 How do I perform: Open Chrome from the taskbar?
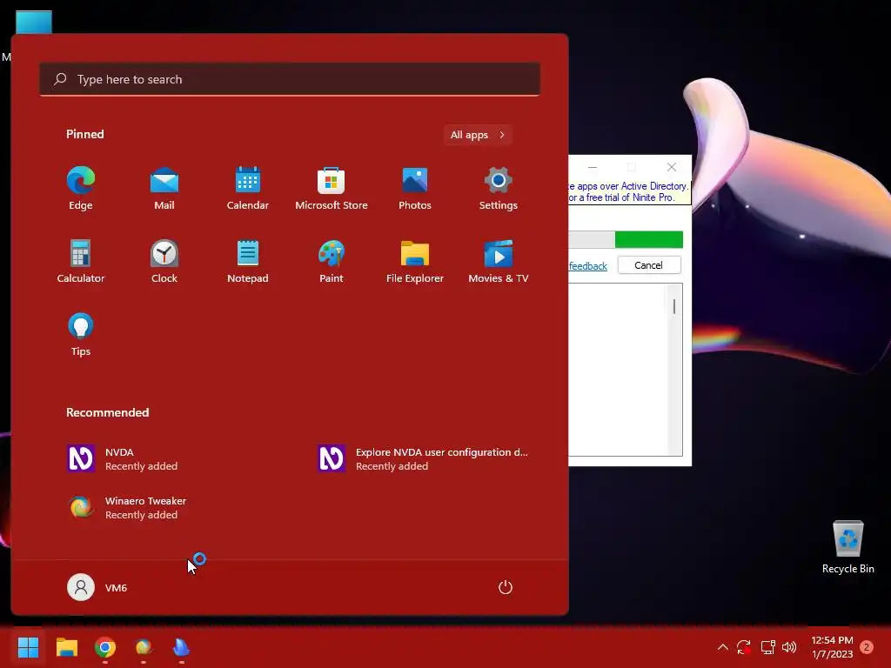105,647
